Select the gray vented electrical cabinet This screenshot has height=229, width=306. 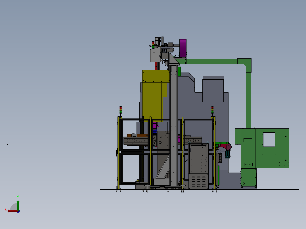(x=198, y=166)
